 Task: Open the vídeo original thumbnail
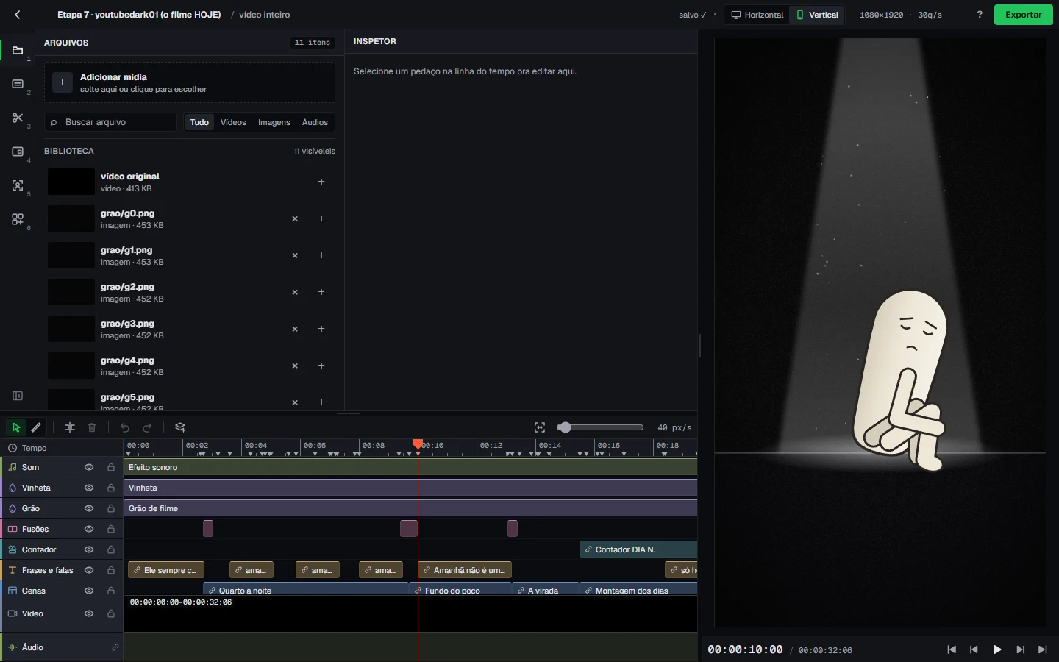pos(71,182)
